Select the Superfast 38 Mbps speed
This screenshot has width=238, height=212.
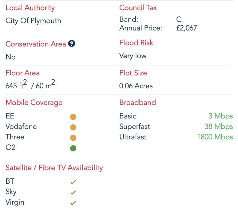click(x=219, y=126)
